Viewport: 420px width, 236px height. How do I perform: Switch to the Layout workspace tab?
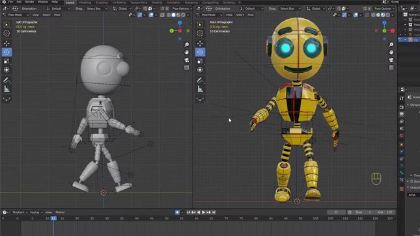(x=70, y=3)
